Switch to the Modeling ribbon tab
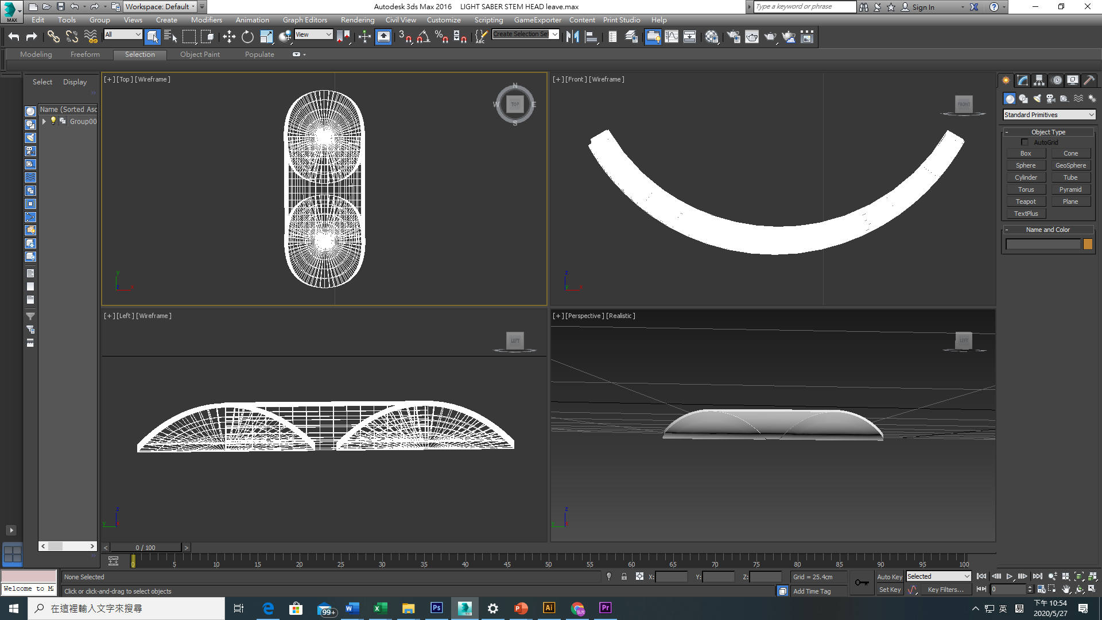The image size is (1102, 620). pos(36,55)
